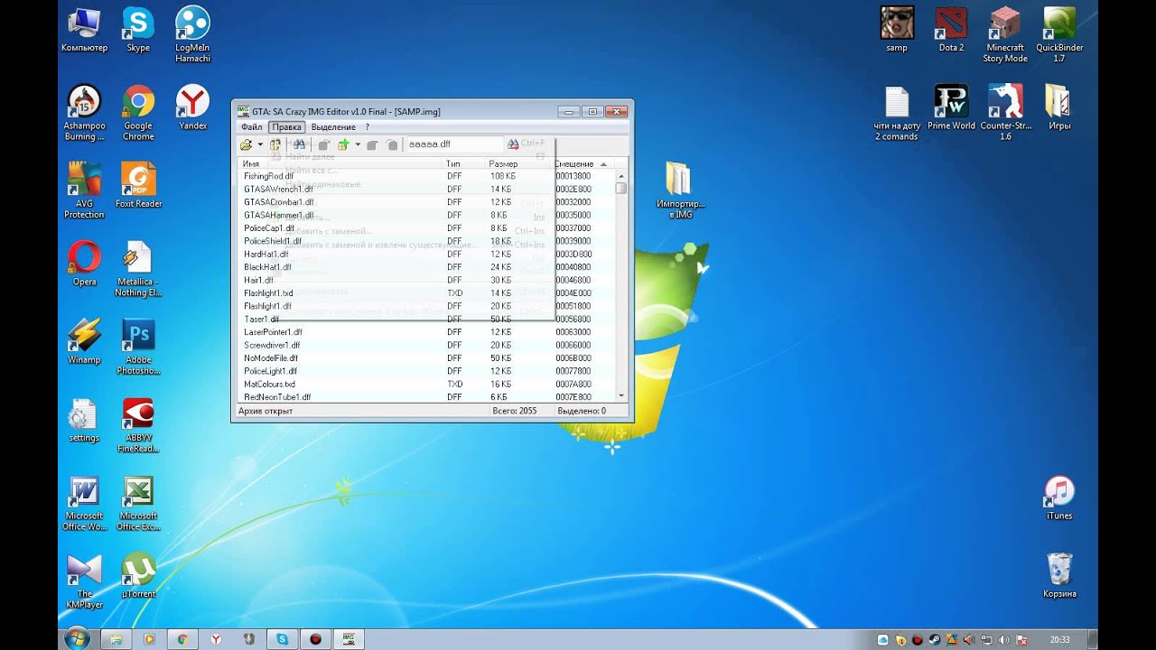Sort list by Имя column header
This screenshot has height=650, width=1156.
(x=340, y=164)
